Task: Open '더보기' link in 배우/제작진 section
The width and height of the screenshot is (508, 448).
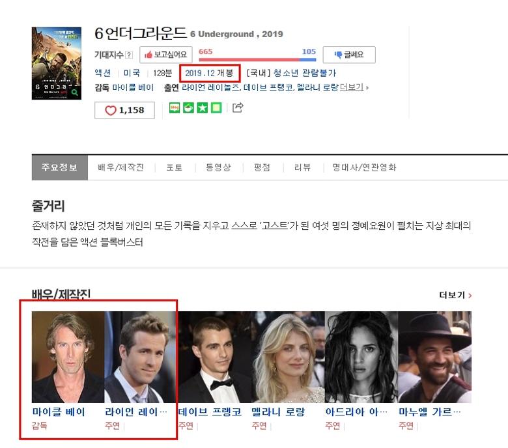Action: pos(455,295)
